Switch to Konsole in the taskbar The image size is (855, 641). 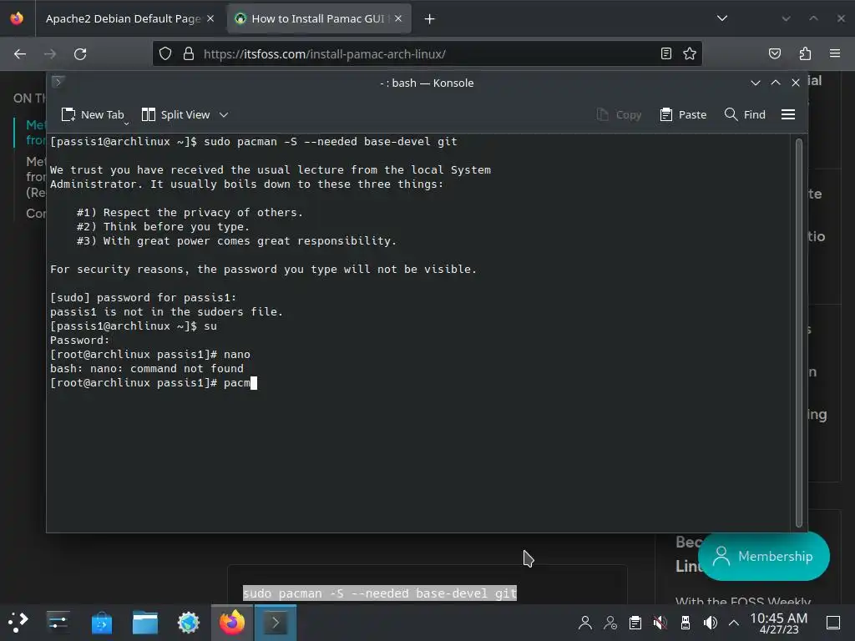tap(276, 623)
